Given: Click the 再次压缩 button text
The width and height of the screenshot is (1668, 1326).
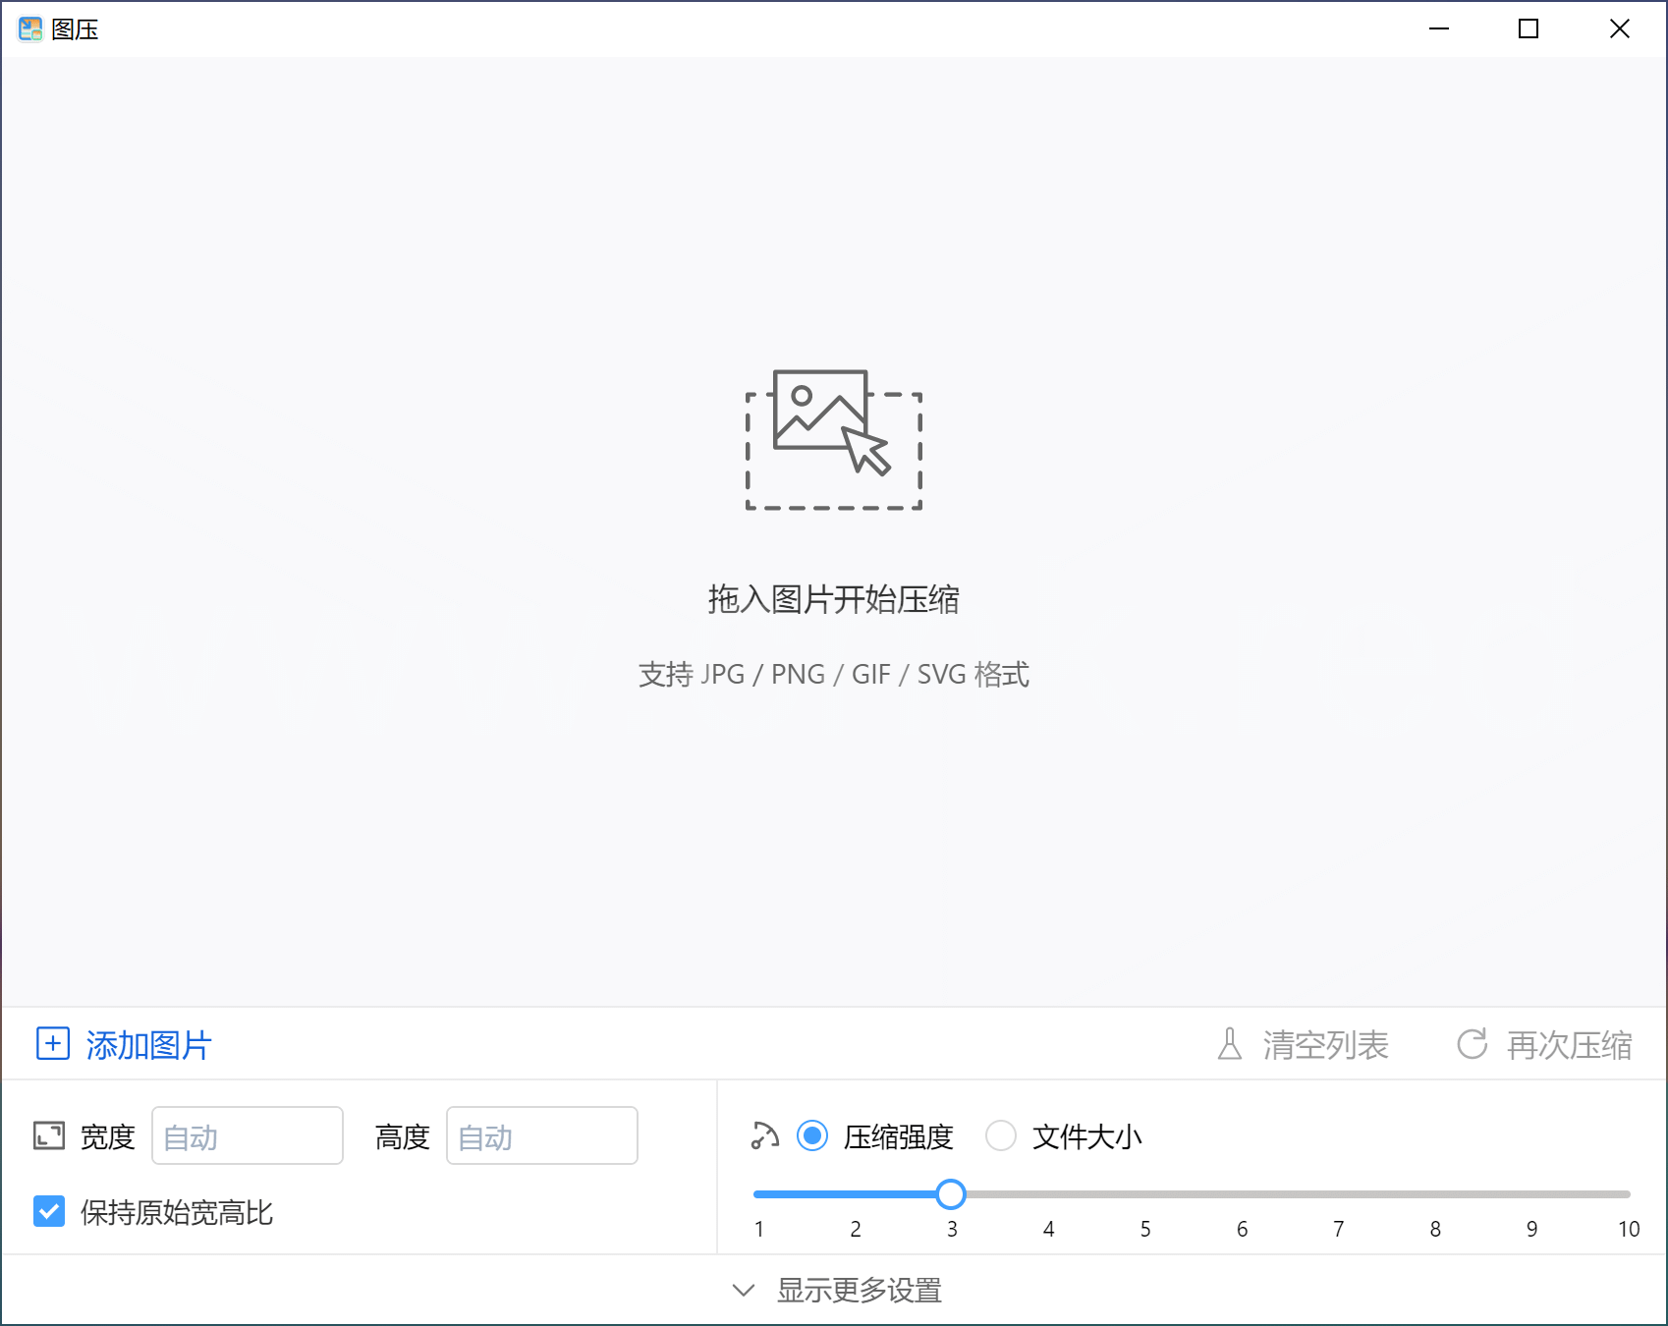Looking at the screenshot, I should tap(1569, 1045).
